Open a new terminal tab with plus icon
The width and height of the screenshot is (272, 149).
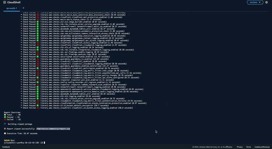click(x=23, y=8)
